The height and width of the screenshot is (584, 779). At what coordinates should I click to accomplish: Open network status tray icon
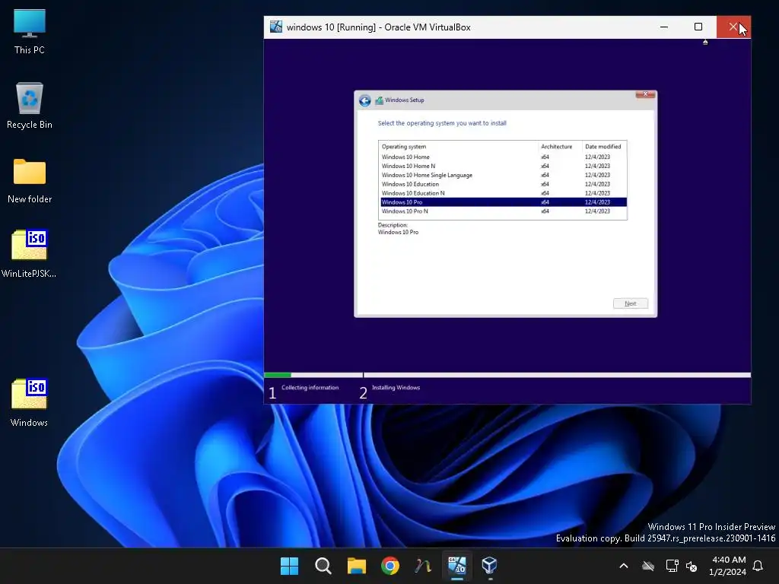[672, 566]
